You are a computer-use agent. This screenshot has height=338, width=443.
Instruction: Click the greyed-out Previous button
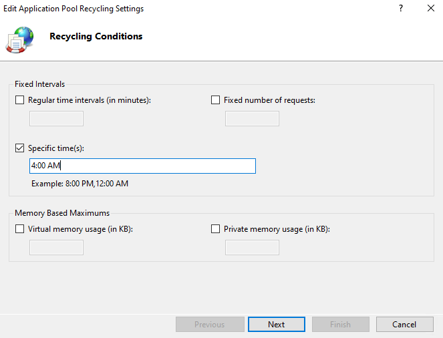209,325
